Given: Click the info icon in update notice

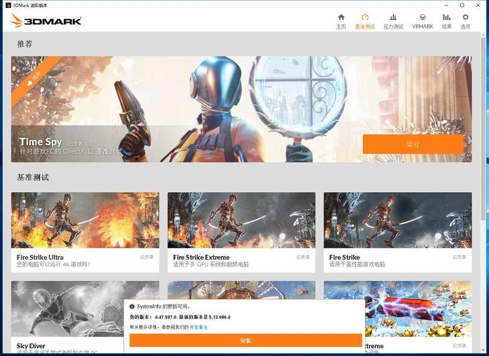Looking at the screenshot, I should tap(132, 306).
